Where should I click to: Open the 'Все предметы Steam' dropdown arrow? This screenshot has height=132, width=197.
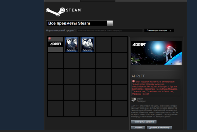tap(110, 23)
